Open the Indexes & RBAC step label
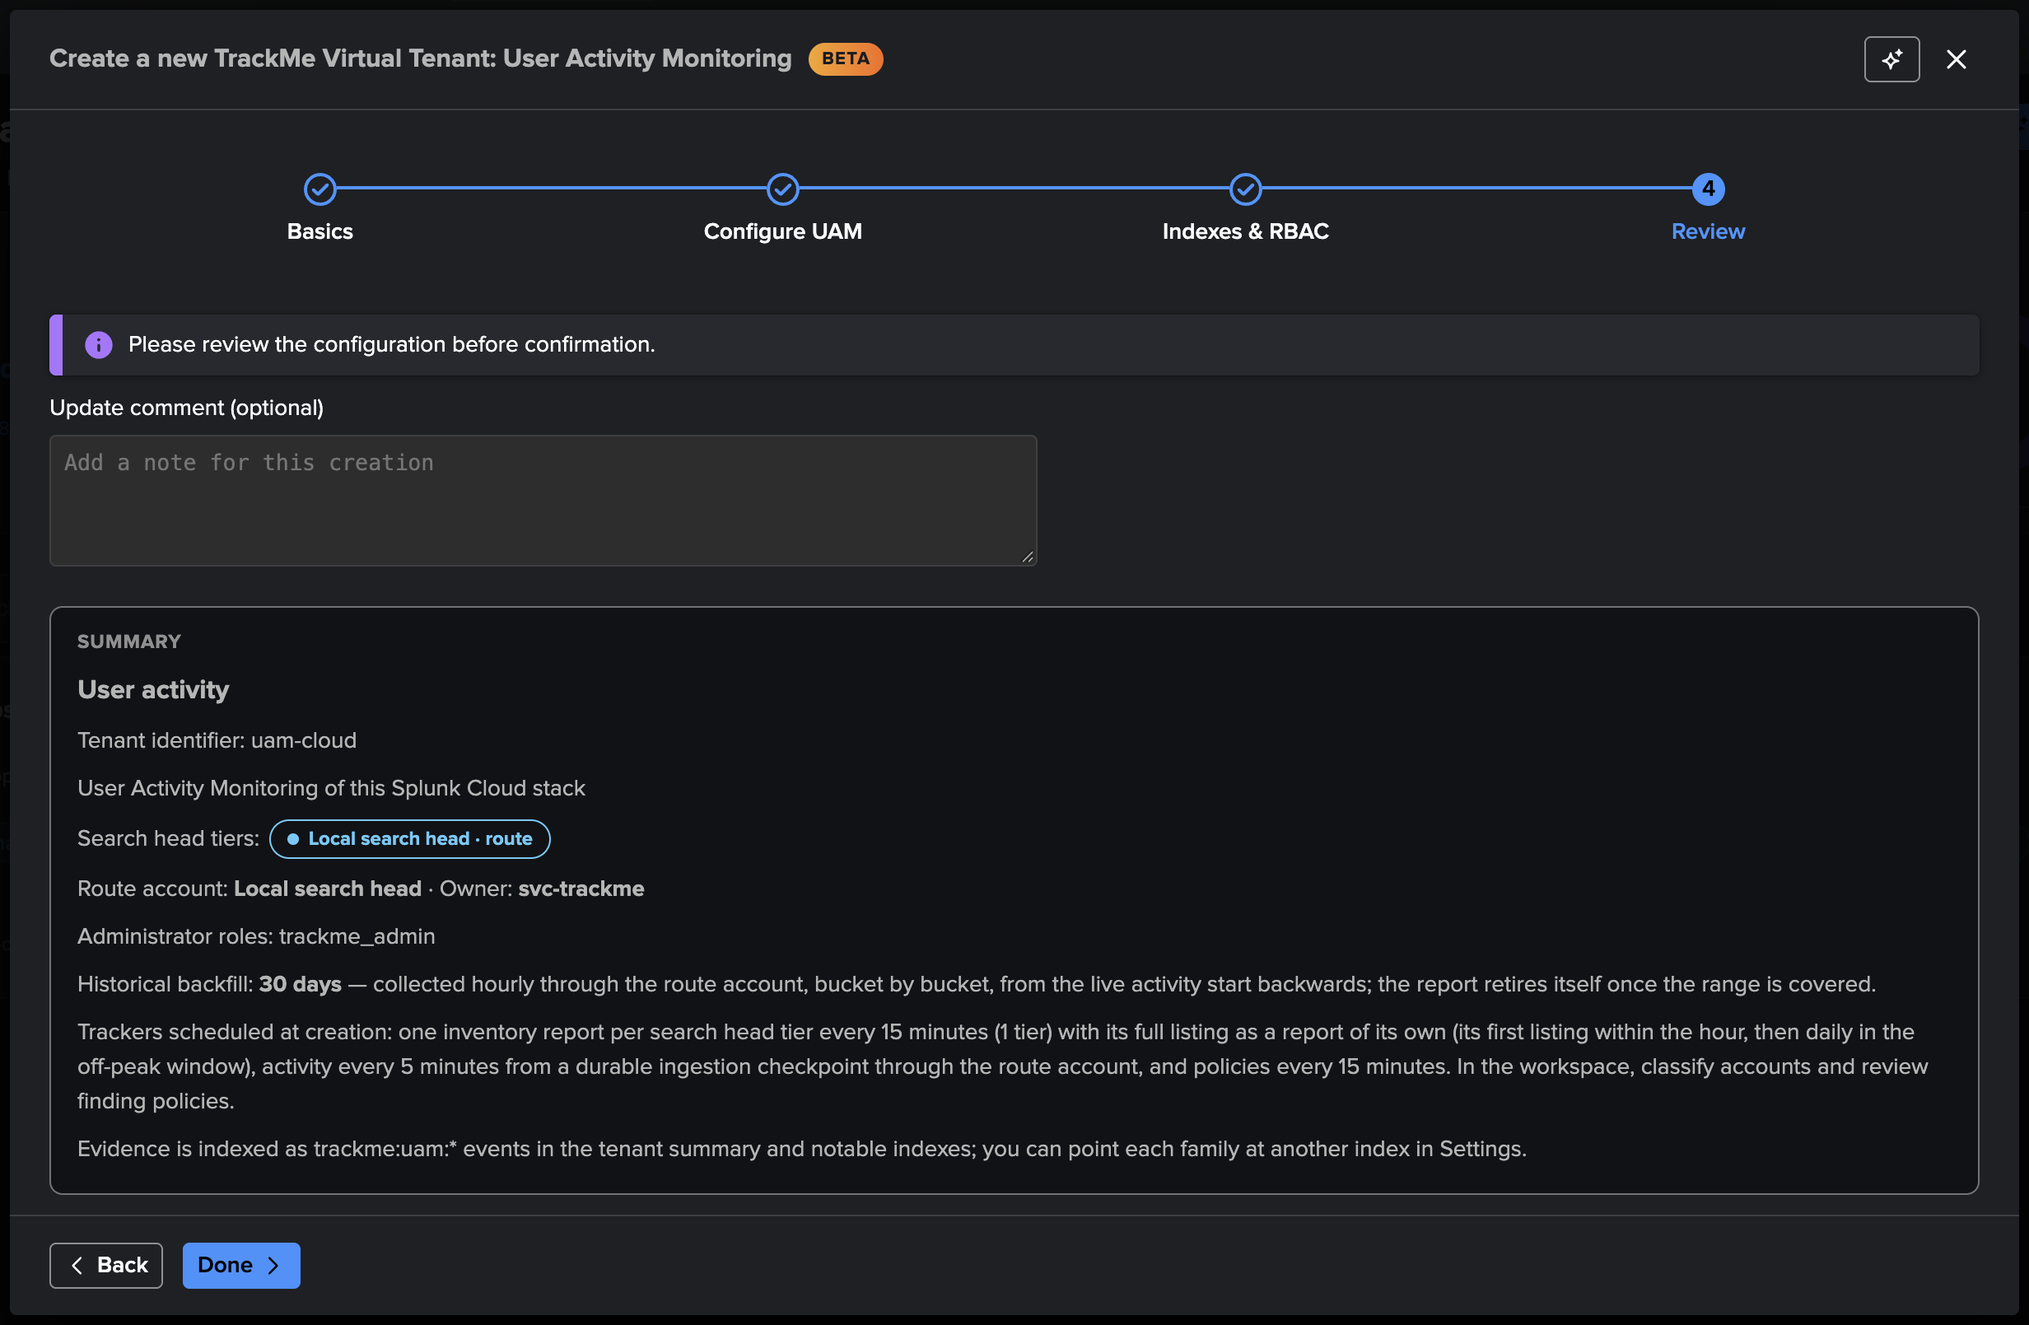This screenshot has width=2029, height=1325. (1245, 231)
